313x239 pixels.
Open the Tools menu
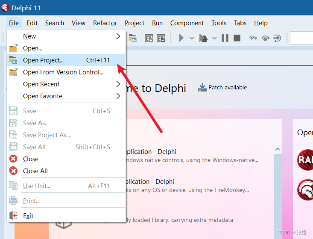[219, 23]
